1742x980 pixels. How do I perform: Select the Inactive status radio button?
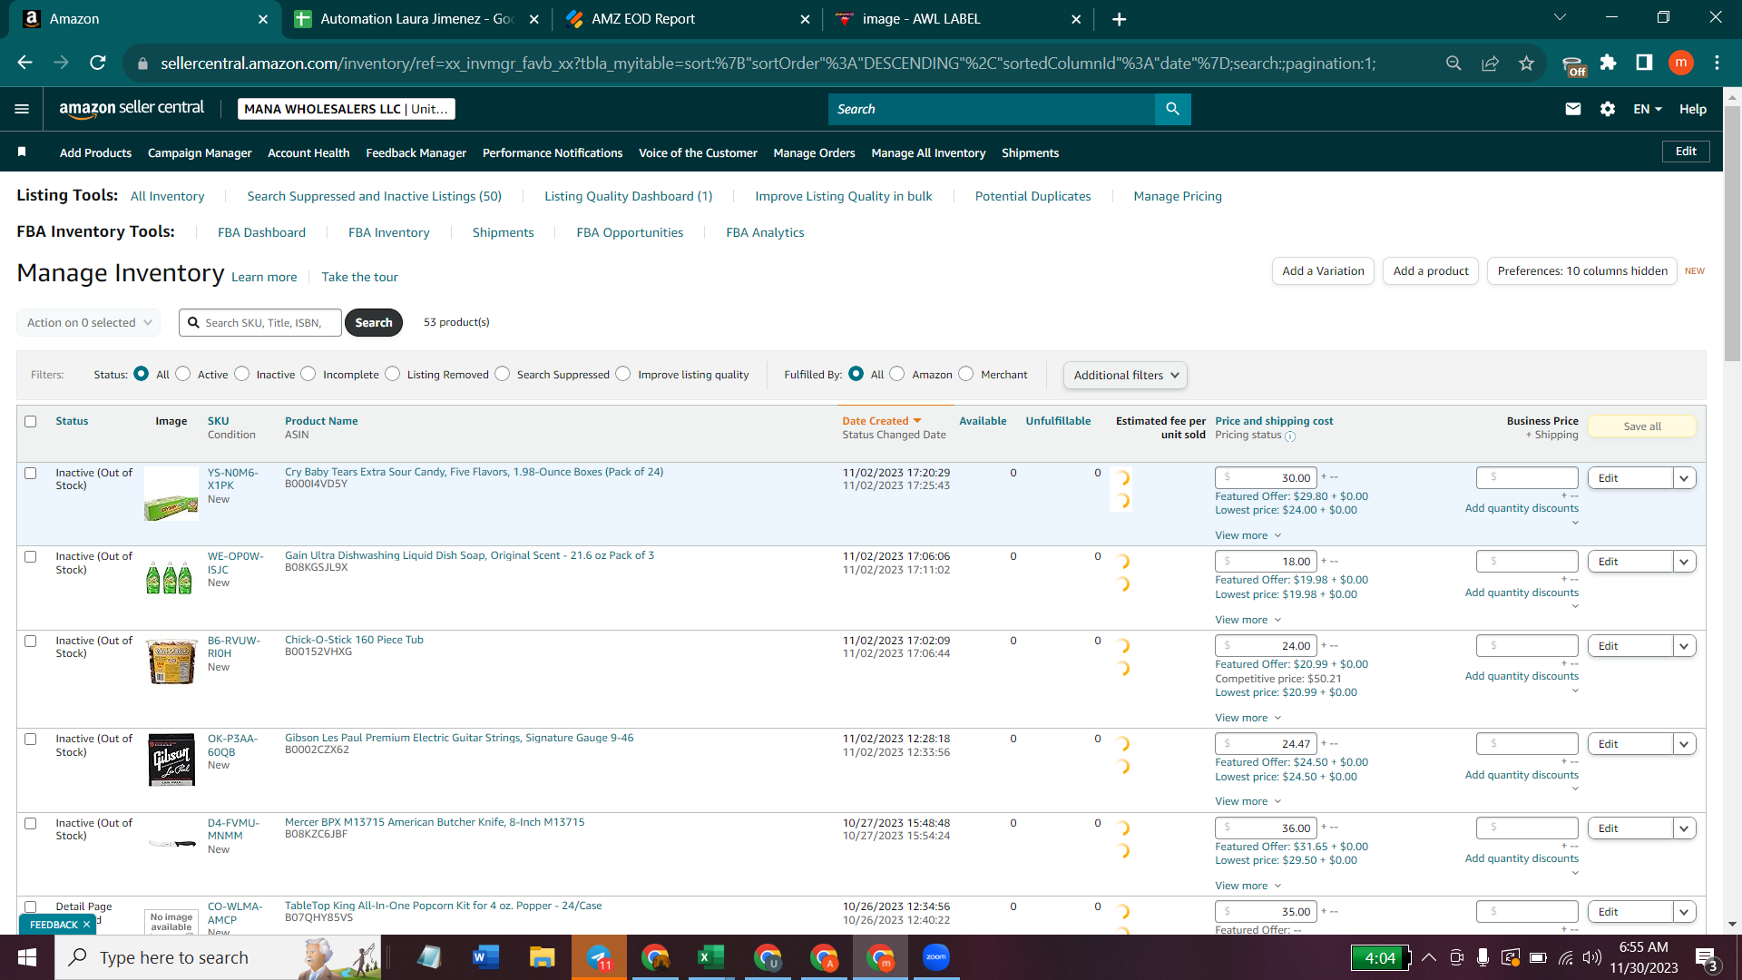(x=241, y=374)
